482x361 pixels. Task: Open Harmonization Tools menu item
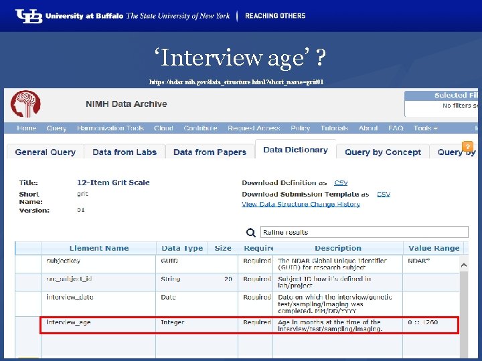[x=110, y=128]
